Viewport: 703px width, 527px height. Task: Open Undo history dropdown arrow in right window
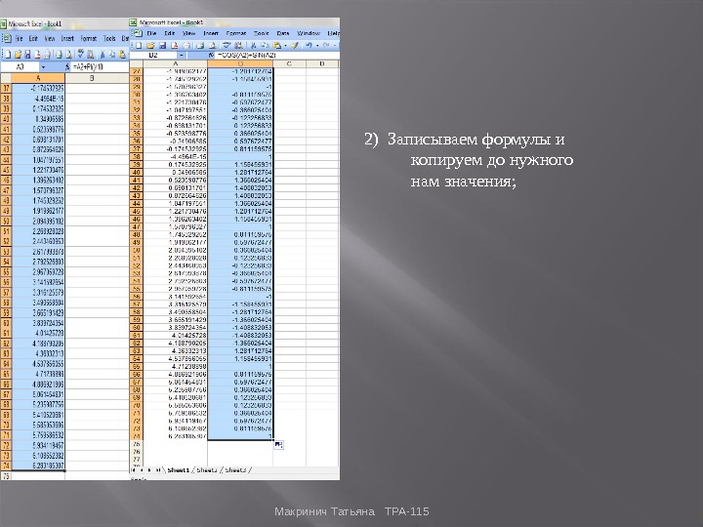pos(317,46)
